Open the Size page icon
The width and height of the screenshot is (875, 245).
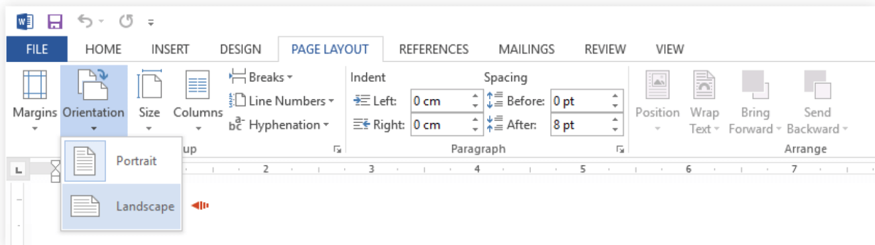pyautogui.click(x=149, y=100)
